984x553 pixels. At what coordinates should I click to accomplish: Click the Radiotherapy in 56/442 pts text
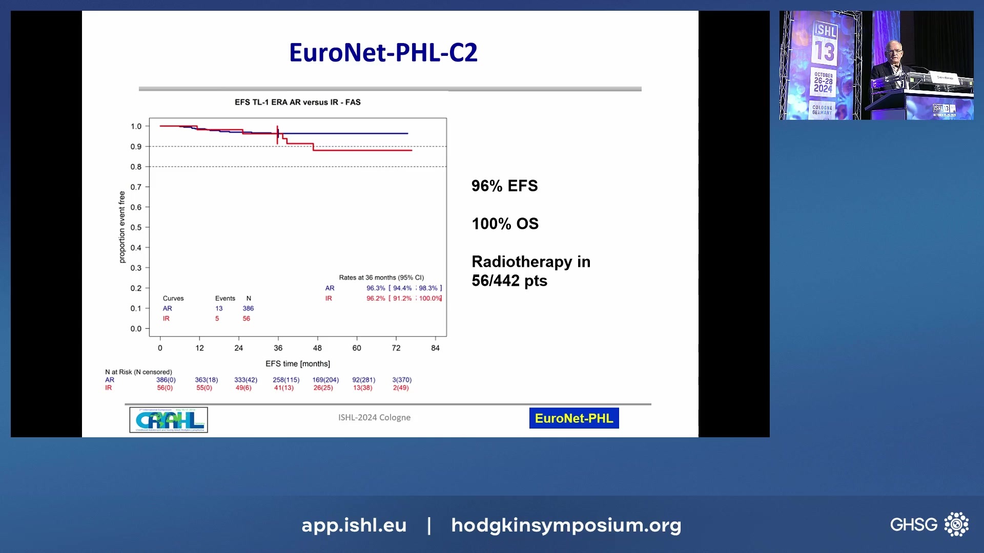531,271
